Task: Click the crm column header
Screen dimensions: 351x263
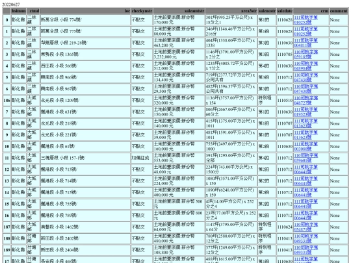Action: click(x=311, y=11)
